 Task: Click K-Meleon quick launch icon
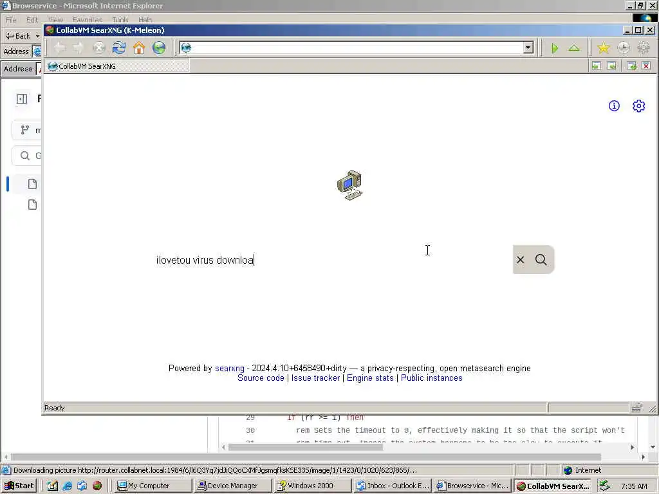[97, 486]
